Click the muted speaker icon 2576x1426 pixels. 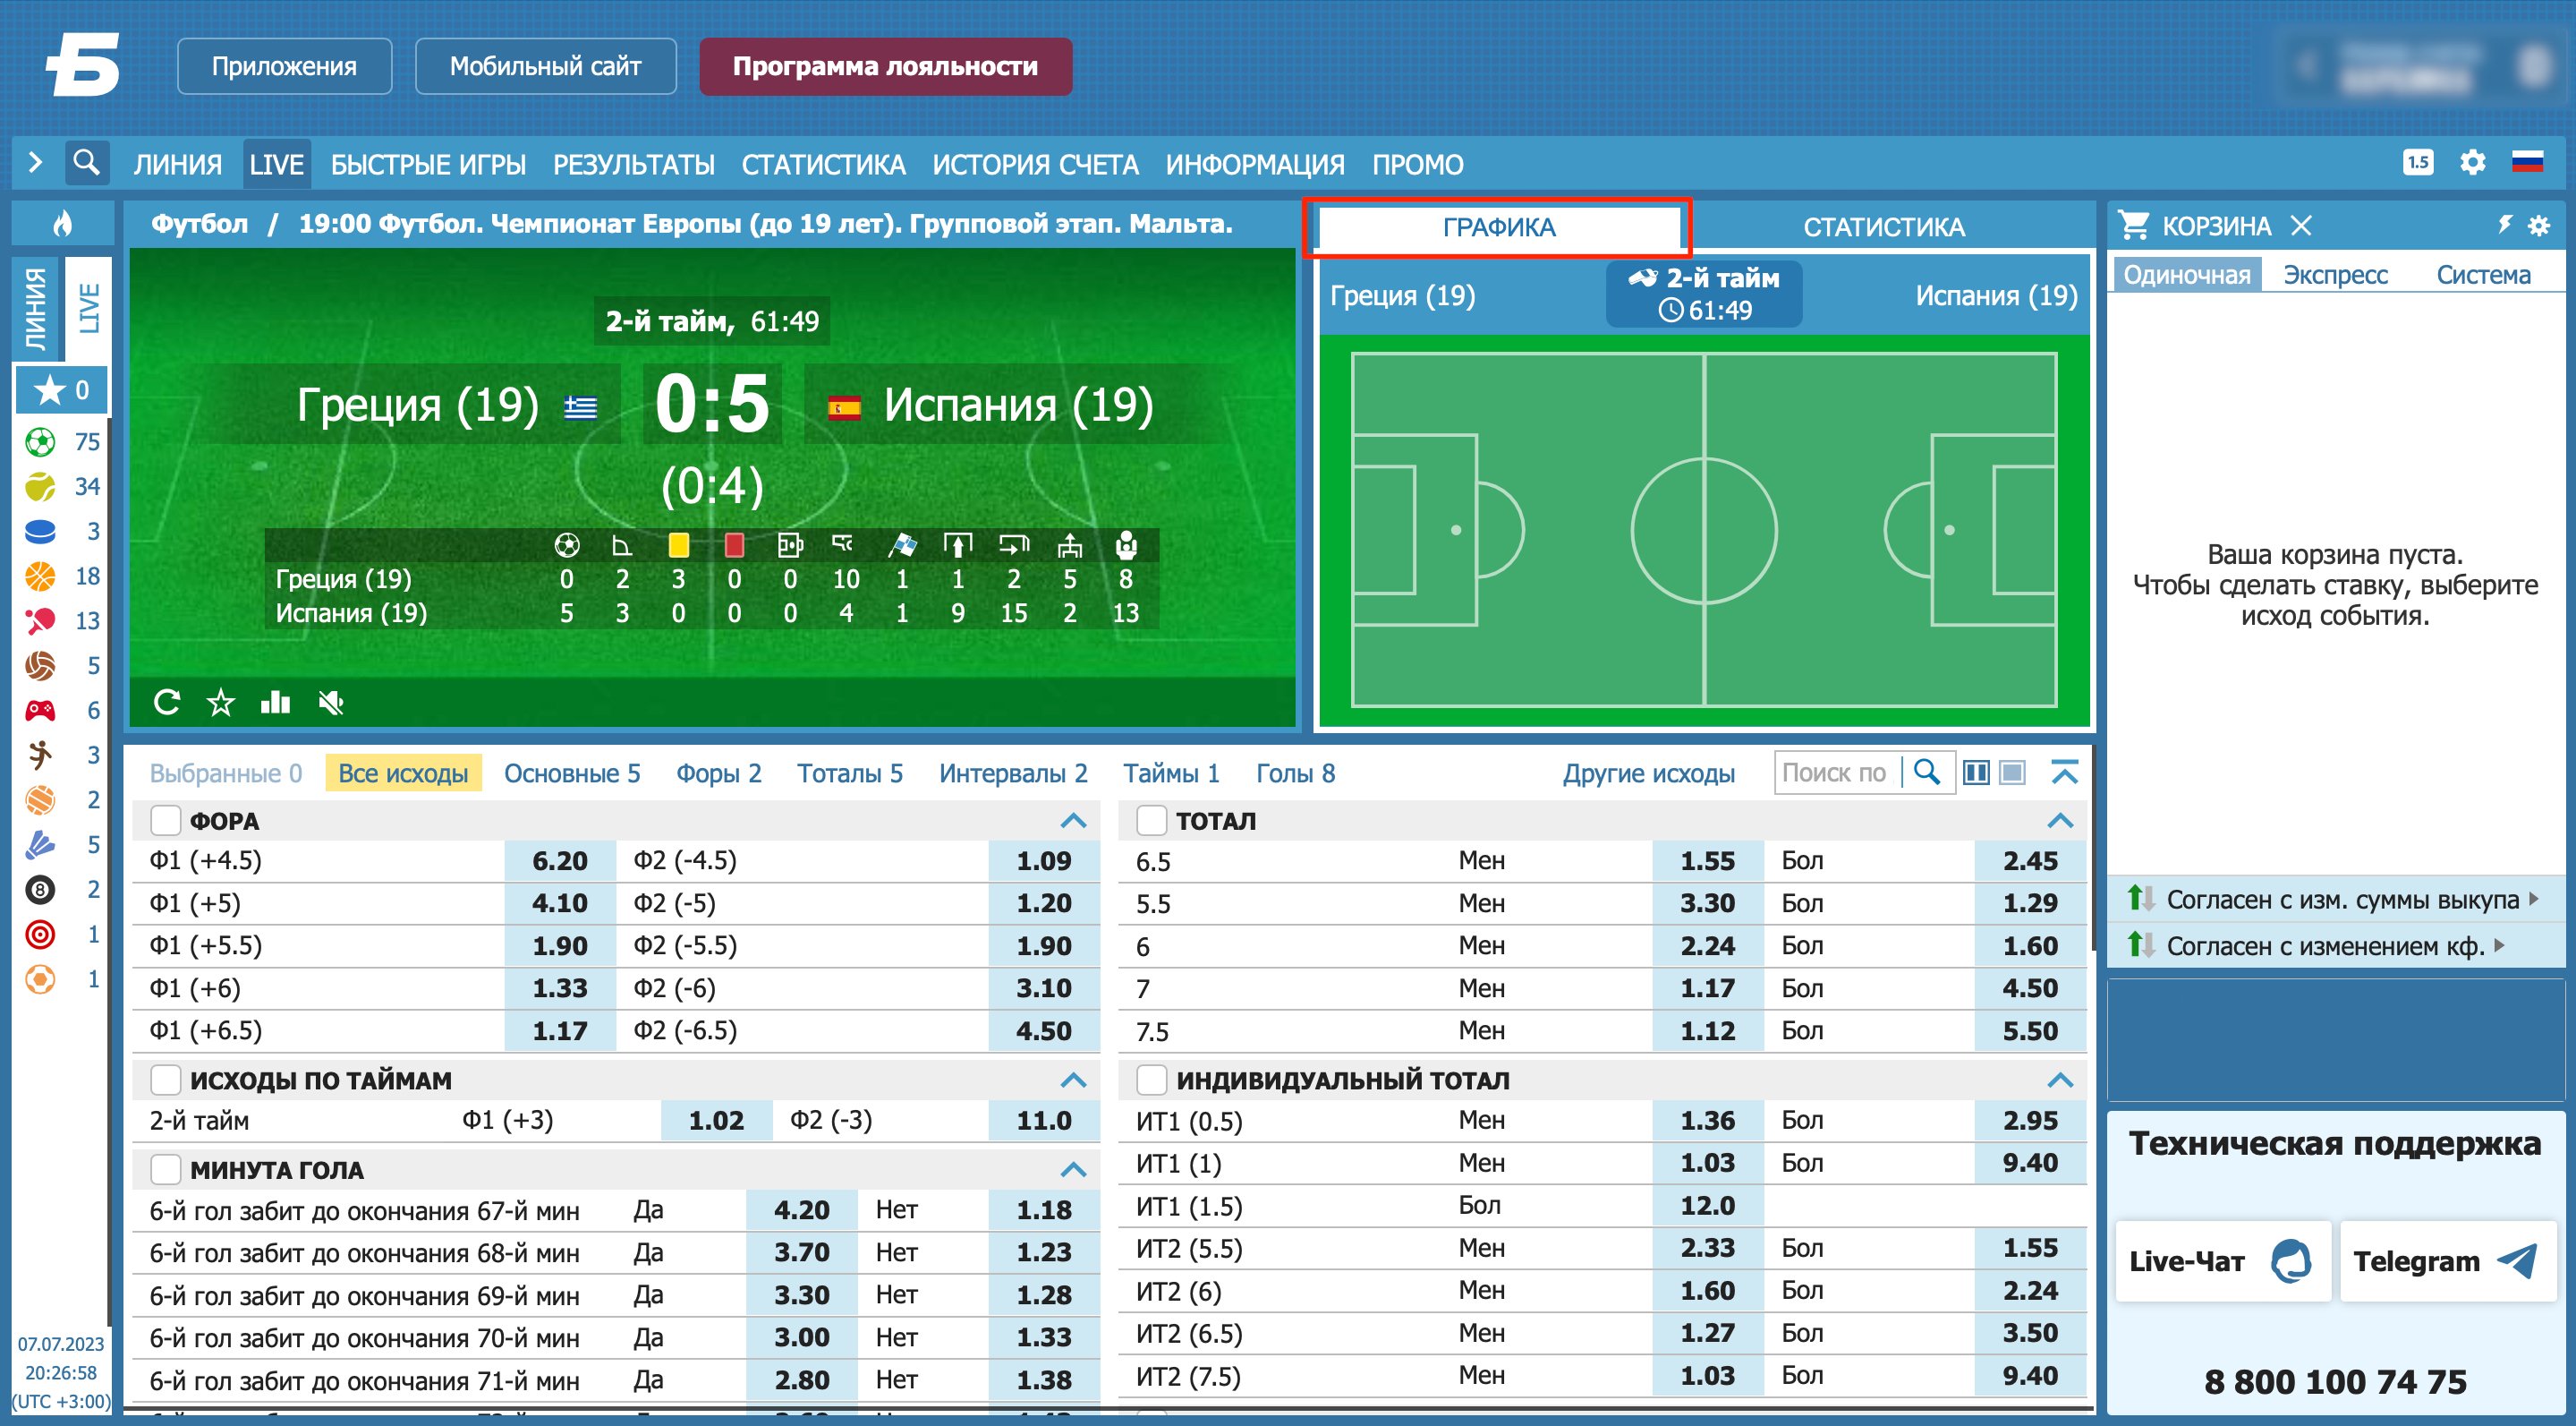331,703
